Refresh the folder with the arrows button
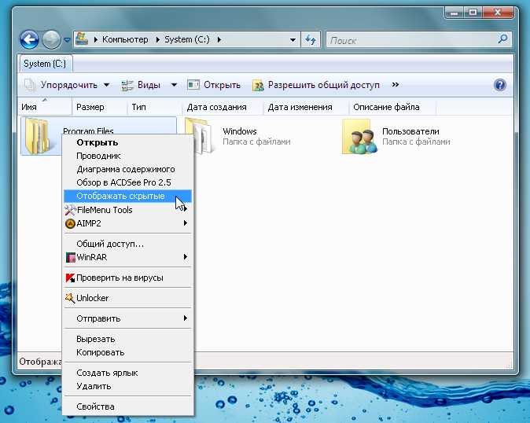 [x=311, y=40]
